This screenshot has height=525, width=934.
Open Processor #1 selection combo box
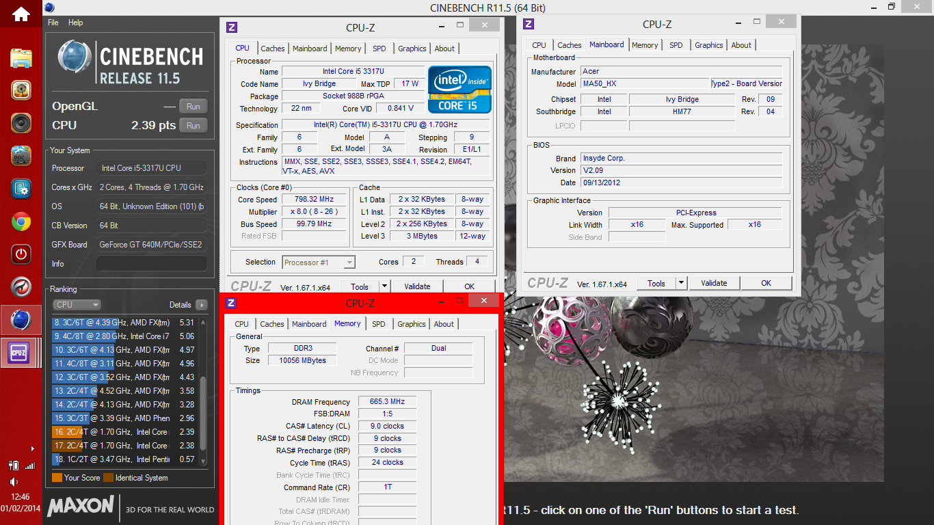pyautogui.click(x=319, y=262)
